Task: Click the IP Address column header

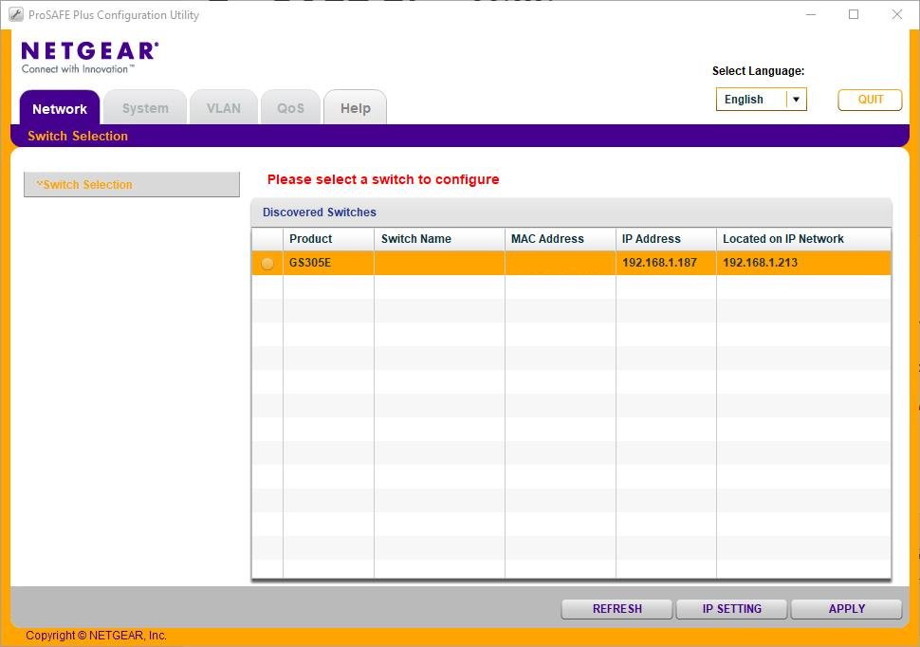Action: click(665, 239)
